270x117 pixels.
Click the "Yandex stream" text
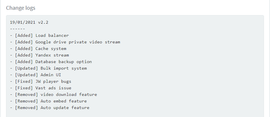coord(52,55)
